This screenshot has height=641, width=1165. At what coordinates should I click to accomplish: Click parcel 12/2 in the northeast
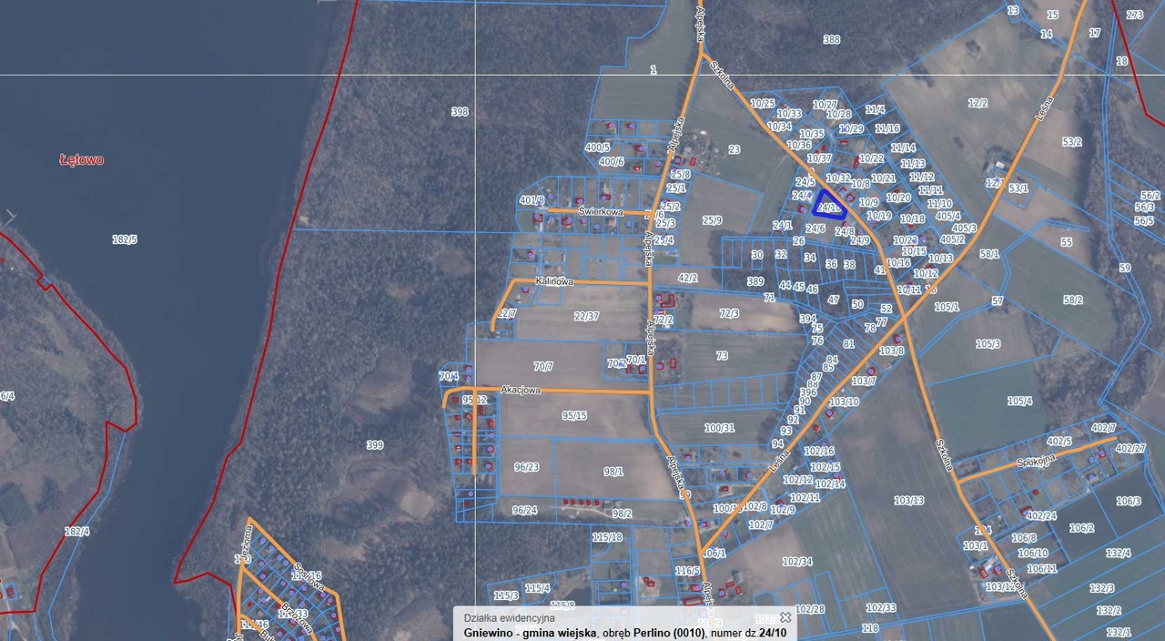[978, 104]
